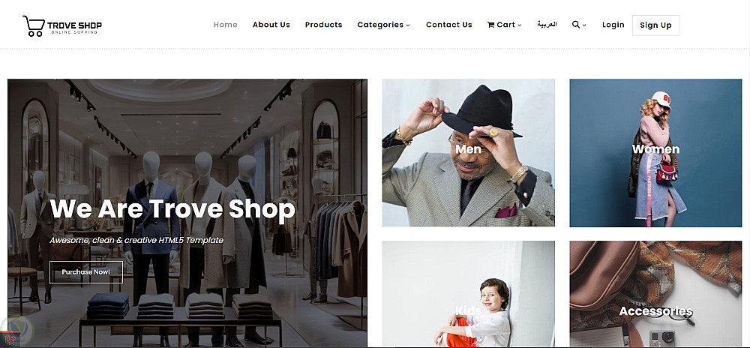The width and height of the screenshot is (750, 348).
Task: Click the We Are Trove Shop banner heading
Action: pos(172,209)
